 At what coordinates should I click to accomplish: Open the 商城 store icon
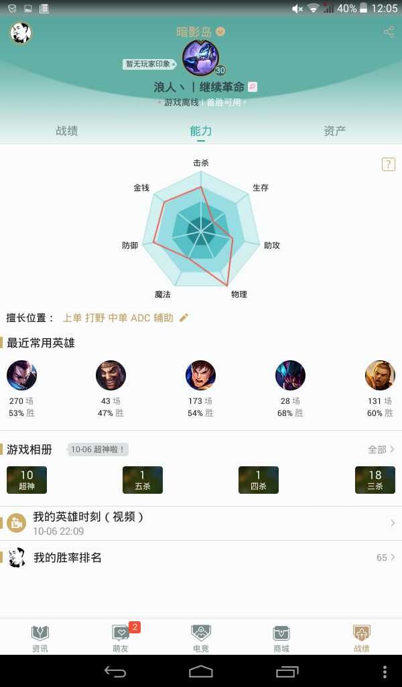281,639
